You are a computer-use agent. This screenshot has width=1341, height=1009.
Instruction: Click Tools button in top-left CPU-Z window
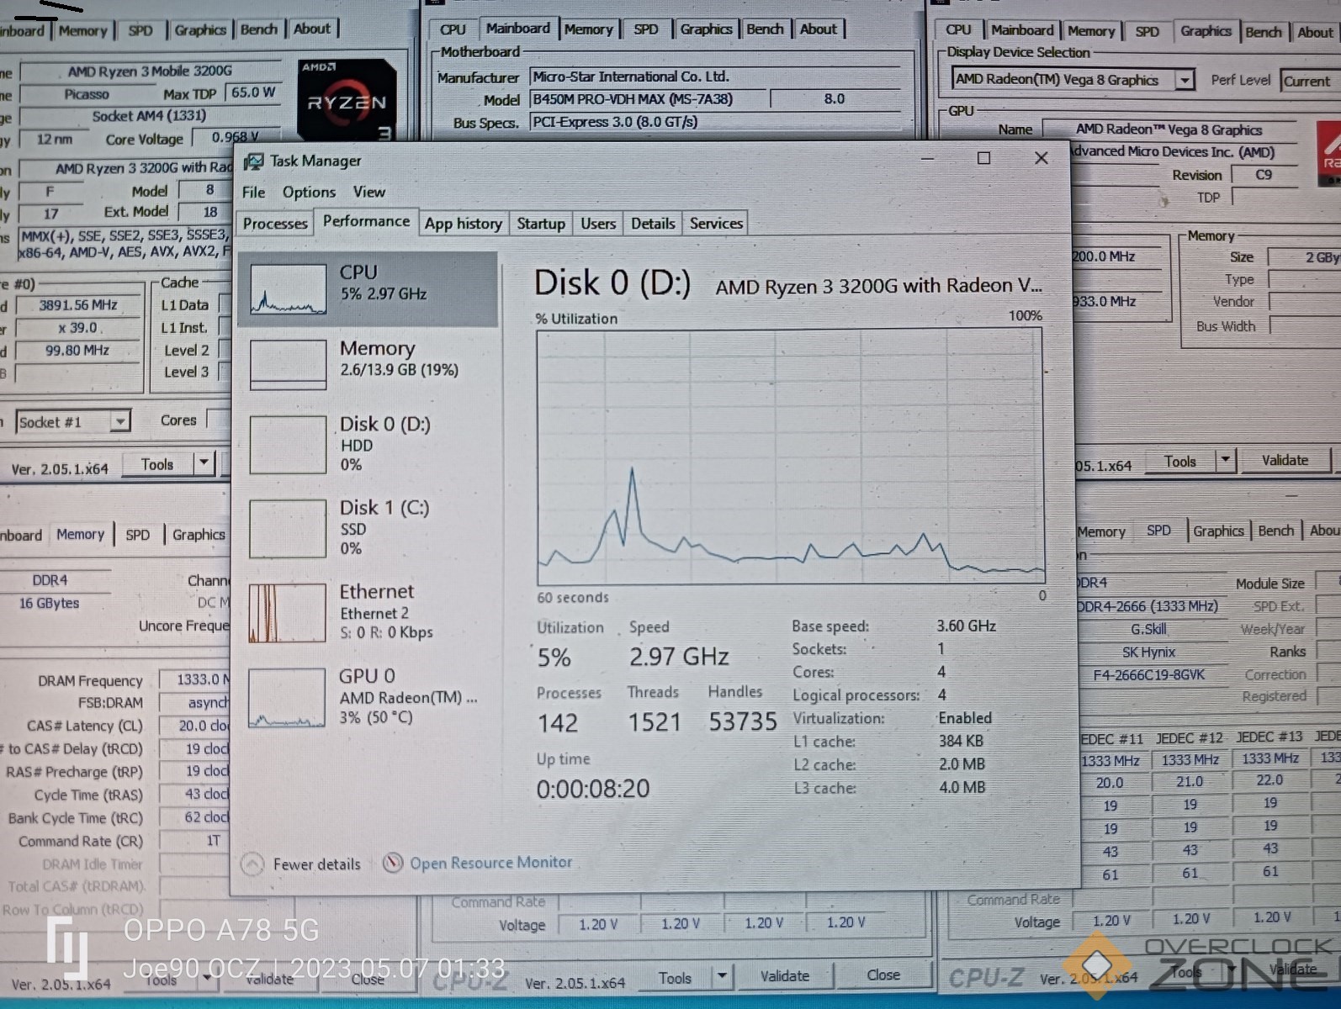point(157,464)
